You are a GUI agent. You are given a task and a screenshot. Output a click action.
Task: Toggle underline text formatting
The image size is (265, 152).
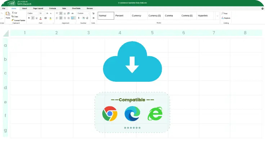coord(36,18)
